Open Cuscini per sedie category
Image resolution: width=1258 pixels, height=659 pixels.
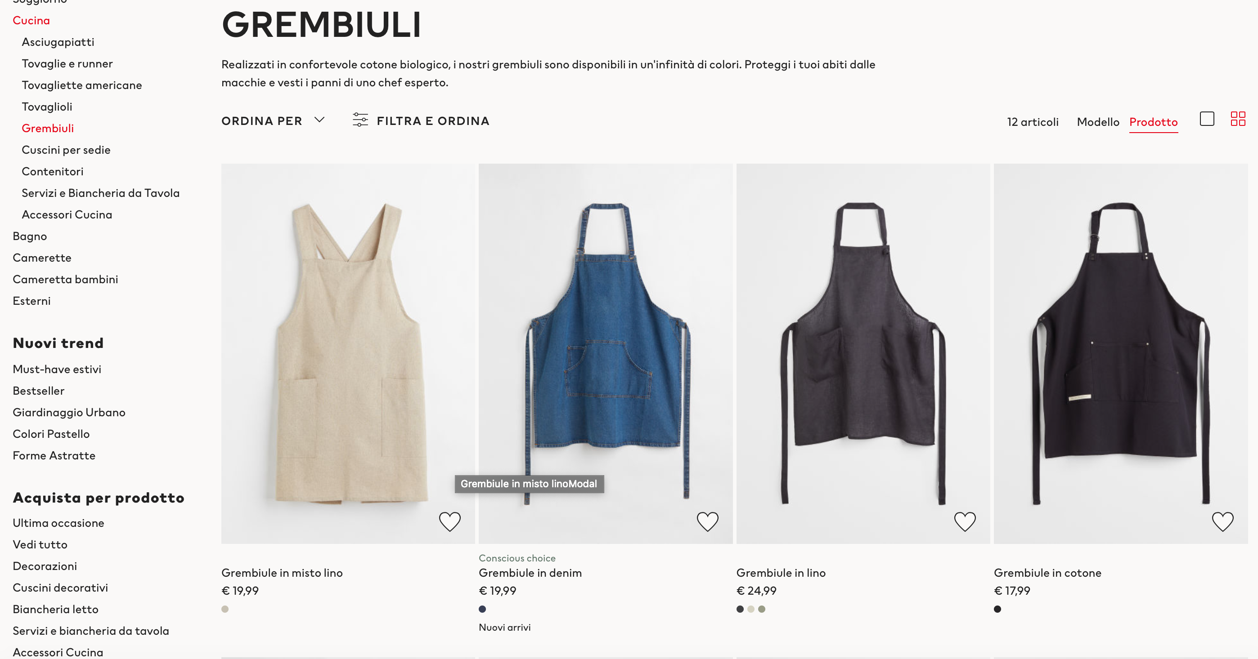point(66,150)
